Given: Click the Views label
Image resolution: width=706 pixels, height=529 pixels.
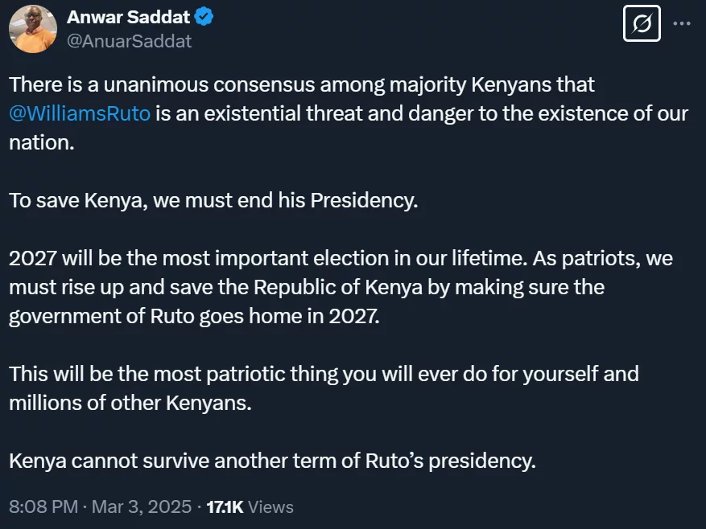Looking at the screenshot, I should 270,506.
